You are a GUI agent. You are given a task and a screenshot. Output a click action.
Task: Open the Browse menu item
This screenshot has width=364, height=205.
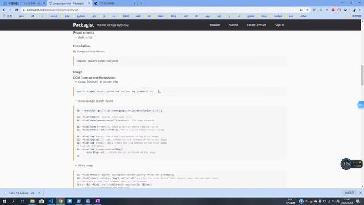[215, 25]
